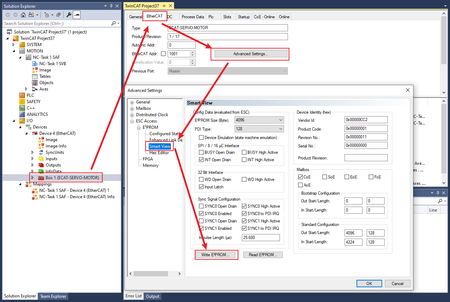Image resolution: width=450 pixels, height=302 pixels.
Task: Click the Vendor Id input field
Action: 366,120
